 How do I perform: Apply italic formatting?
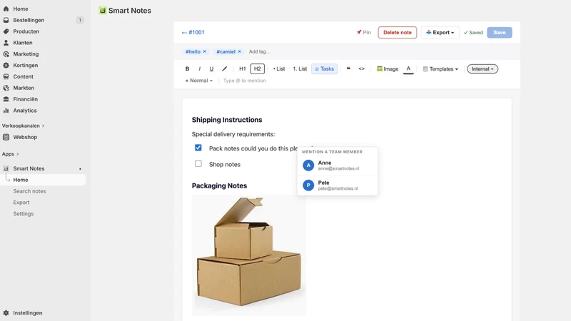[x=200, y=68]
